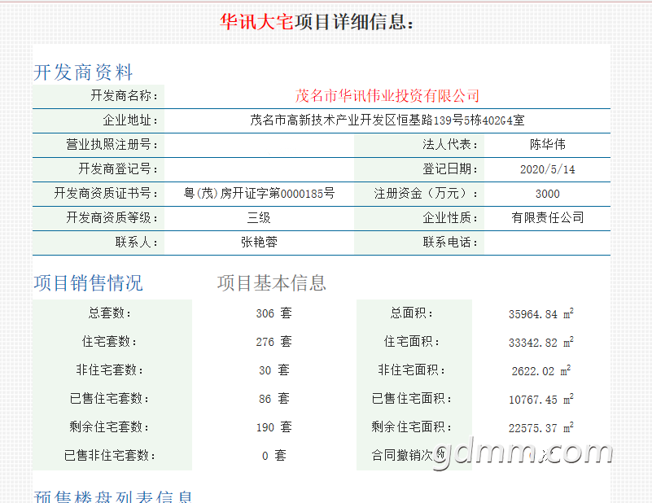652x503 pixels.
Task: Open the red company name "茂名市华讯伟业投资有限公司"
Action: pyautogui.click(x=387, y=95)
